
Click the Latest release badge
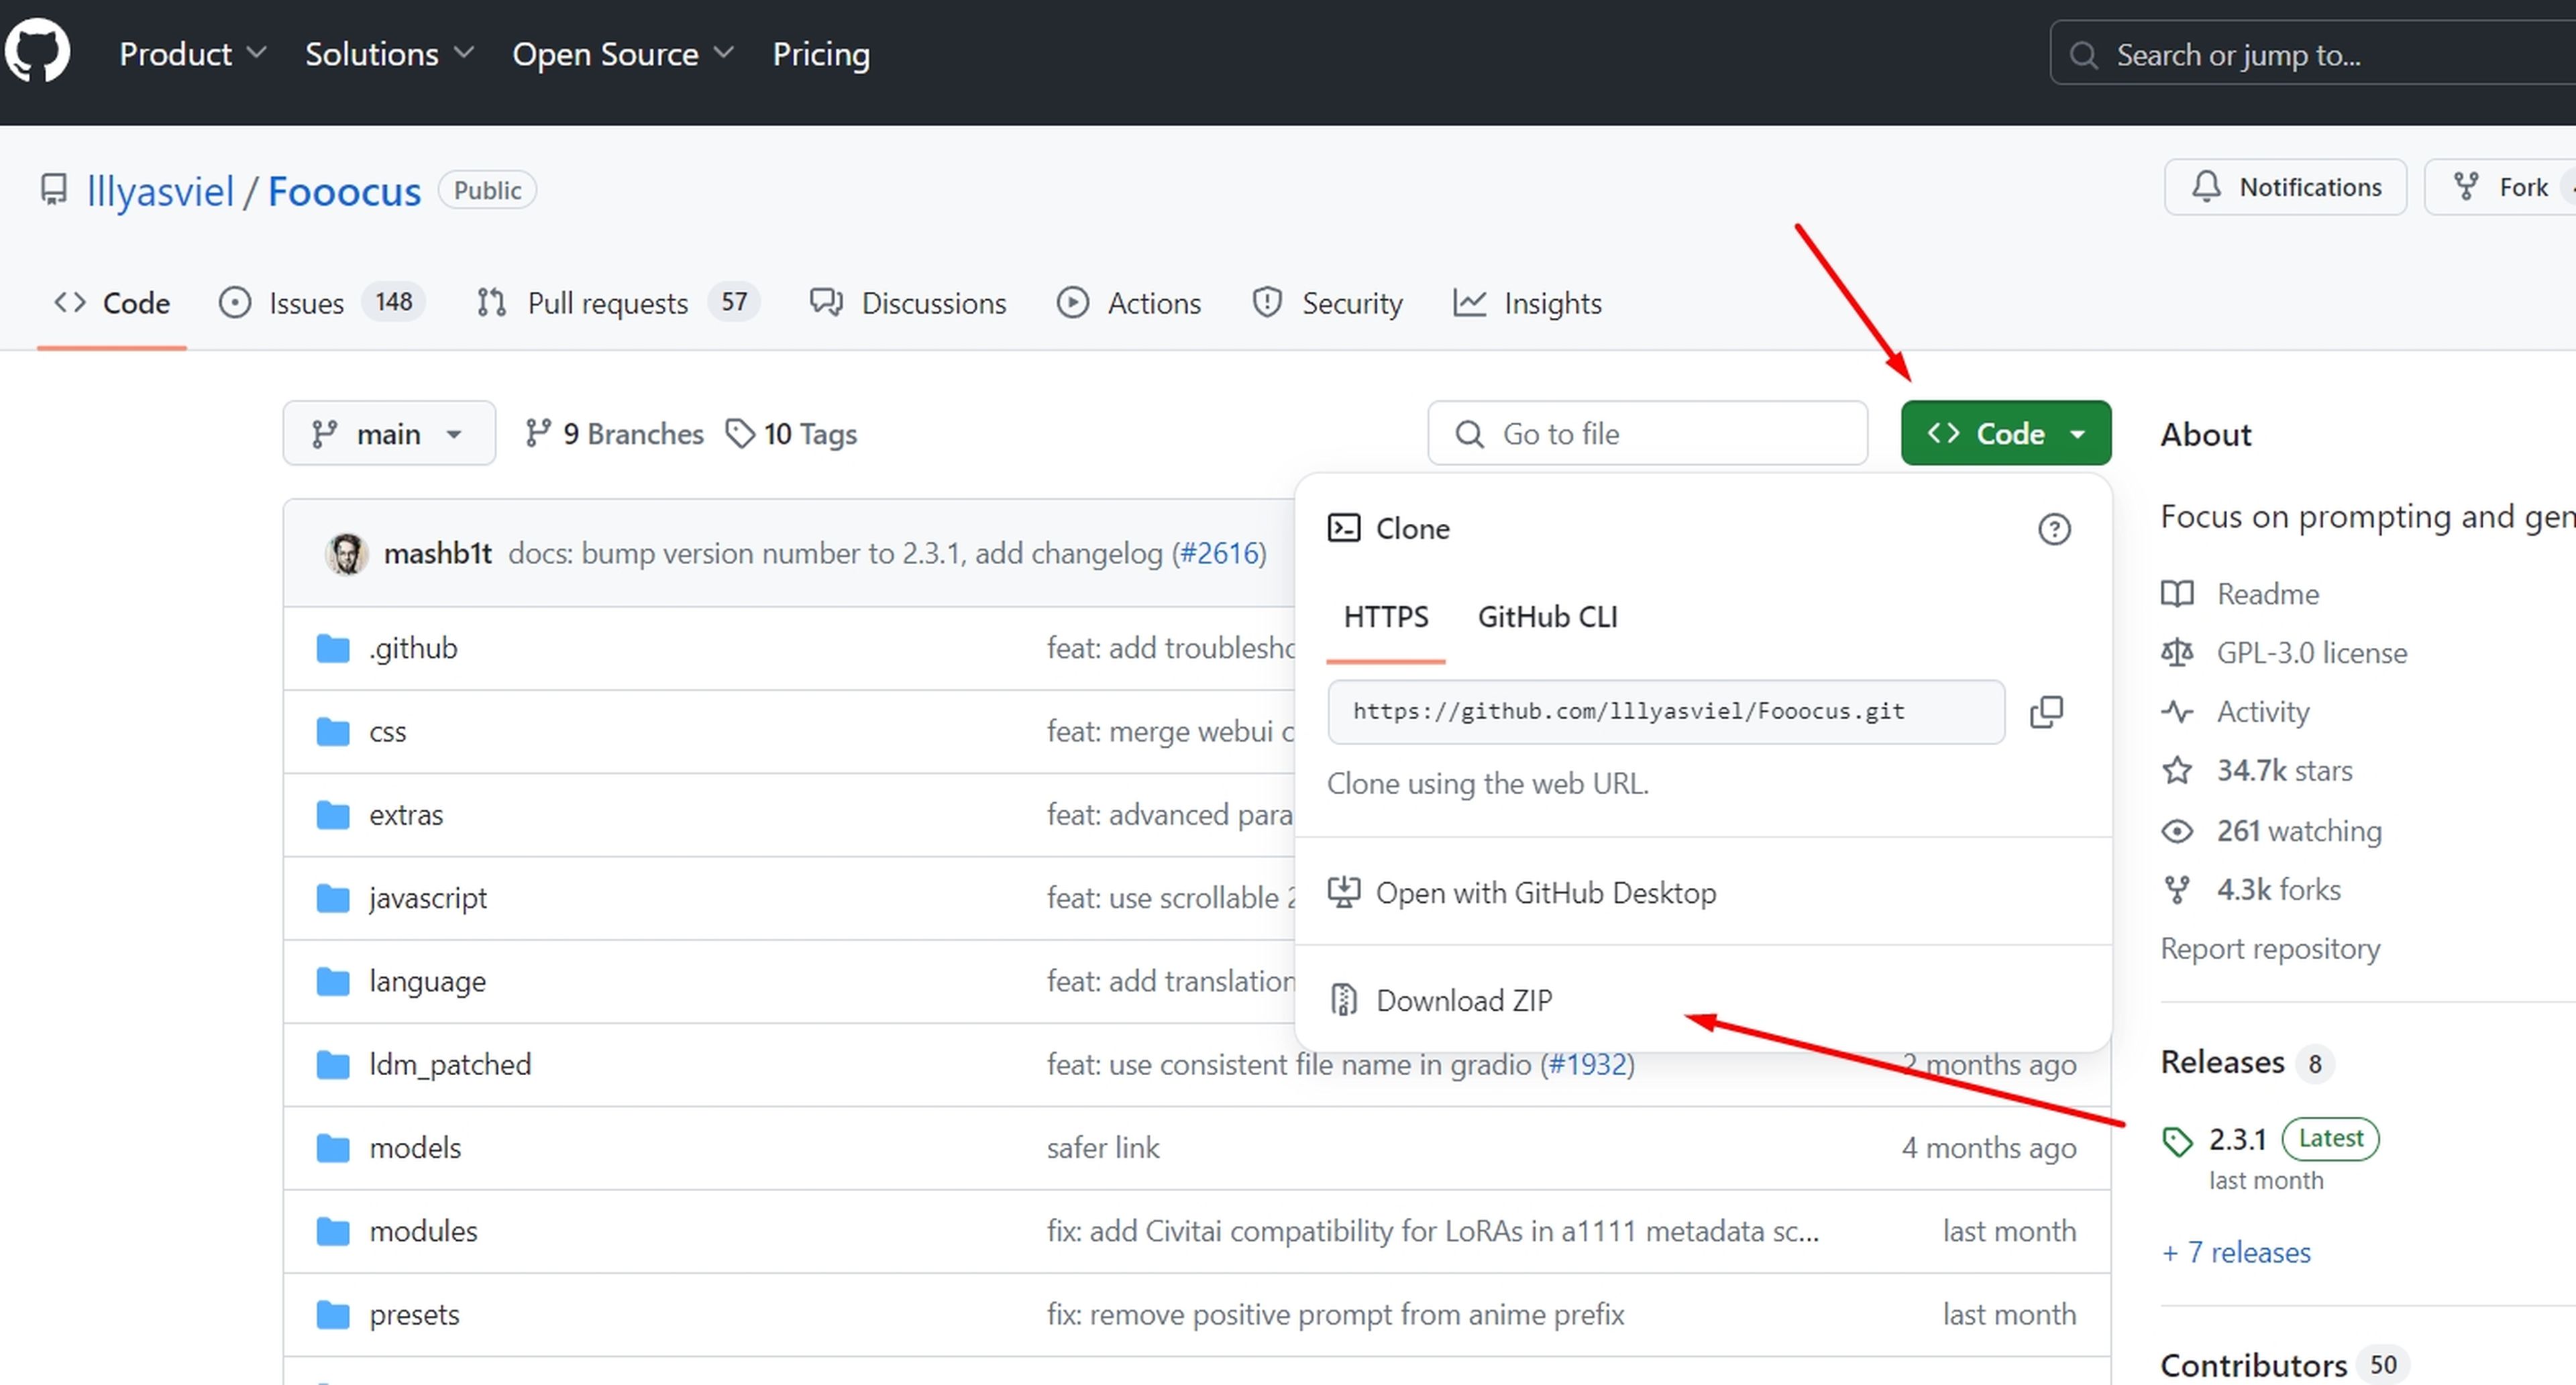[2330, 1139]
